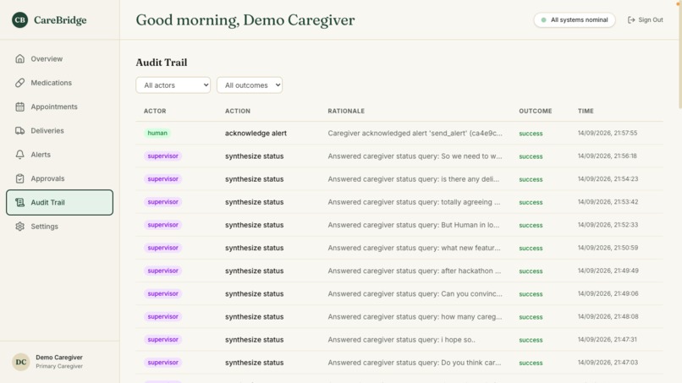Image resolution: width=682 pixels, height=383 pixels.
Task: Click the Deliveries truck icon
Action: click(20, 130)
